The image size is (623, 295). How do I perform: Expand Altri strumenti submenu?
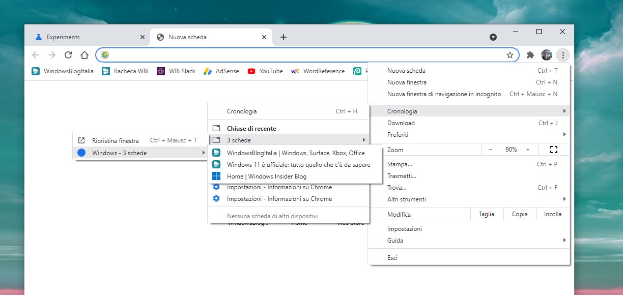469,199
